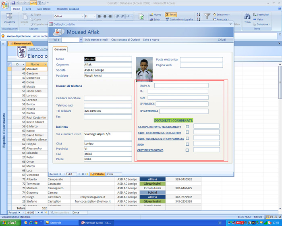
Task: Open the Crea ribbon tab
Action: click(x=29, y=8)
